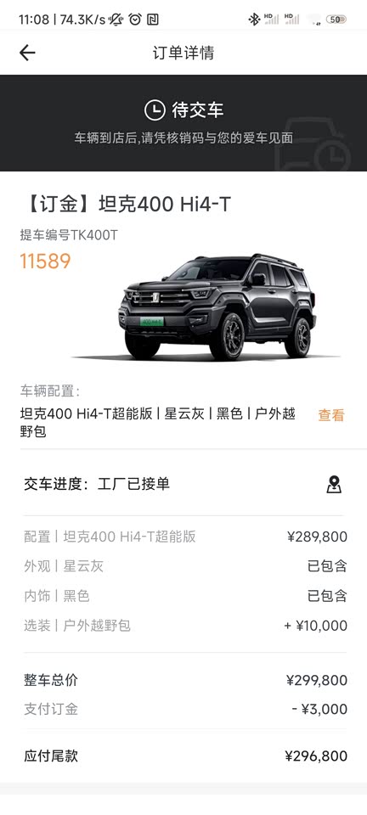The width and height of the screenshot is (367, 815).
Task: Tap the 选装 户外越野包 option row
Action: (x=185, y=626)
